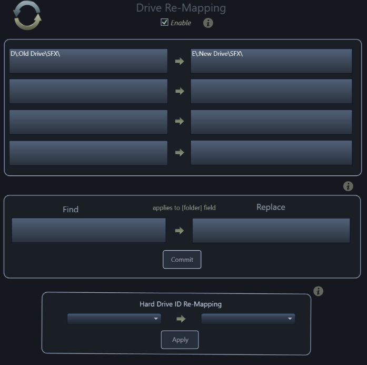Open the source Hard Drive ID dropdown
Viewport: 367px width, 365px height.
coord(114,319)
